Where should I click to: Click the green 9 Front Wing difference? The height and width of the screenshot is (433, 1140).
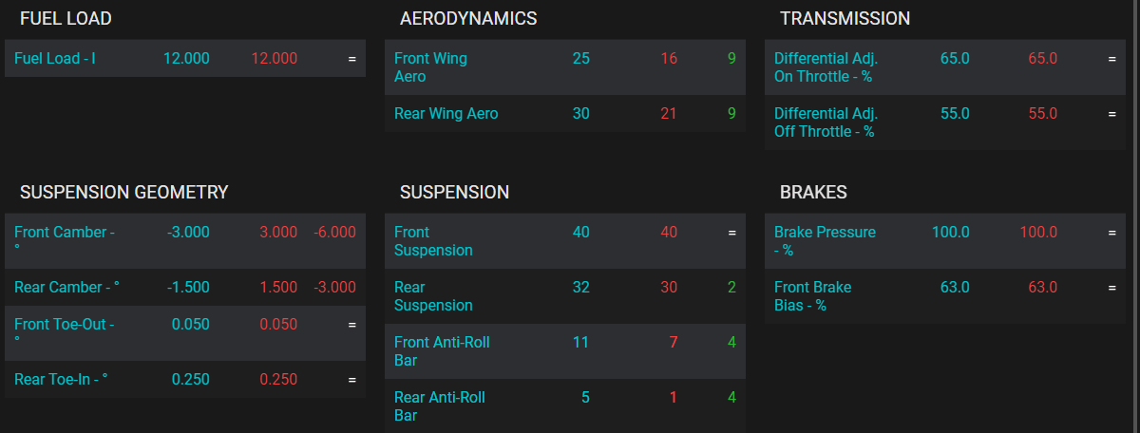tap(731, 58)
